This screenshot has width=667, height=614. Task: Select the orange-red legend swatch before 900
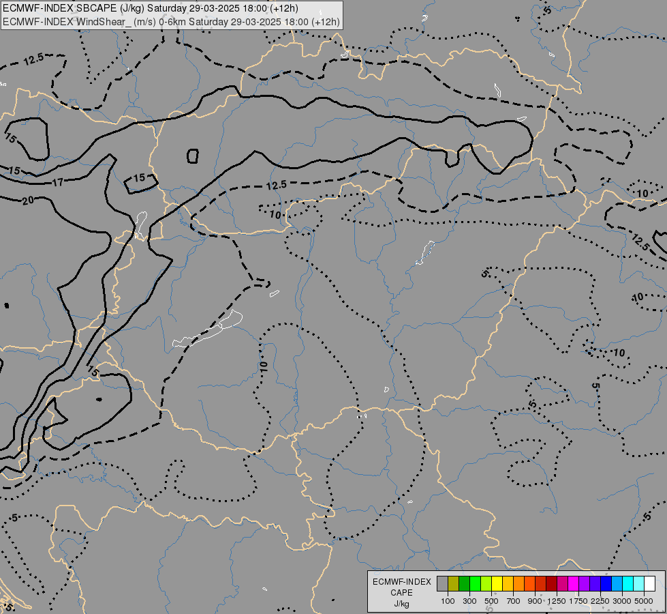[529, 583]
